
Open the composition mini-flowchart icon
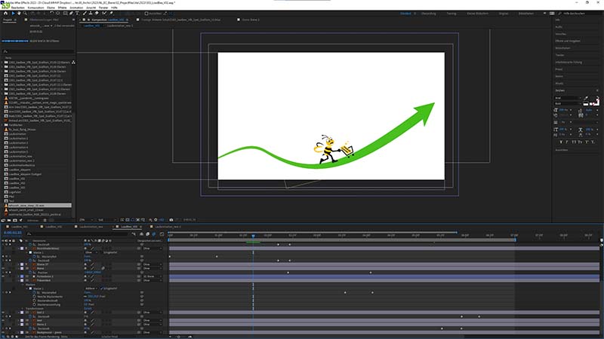[x=134, y=234]
